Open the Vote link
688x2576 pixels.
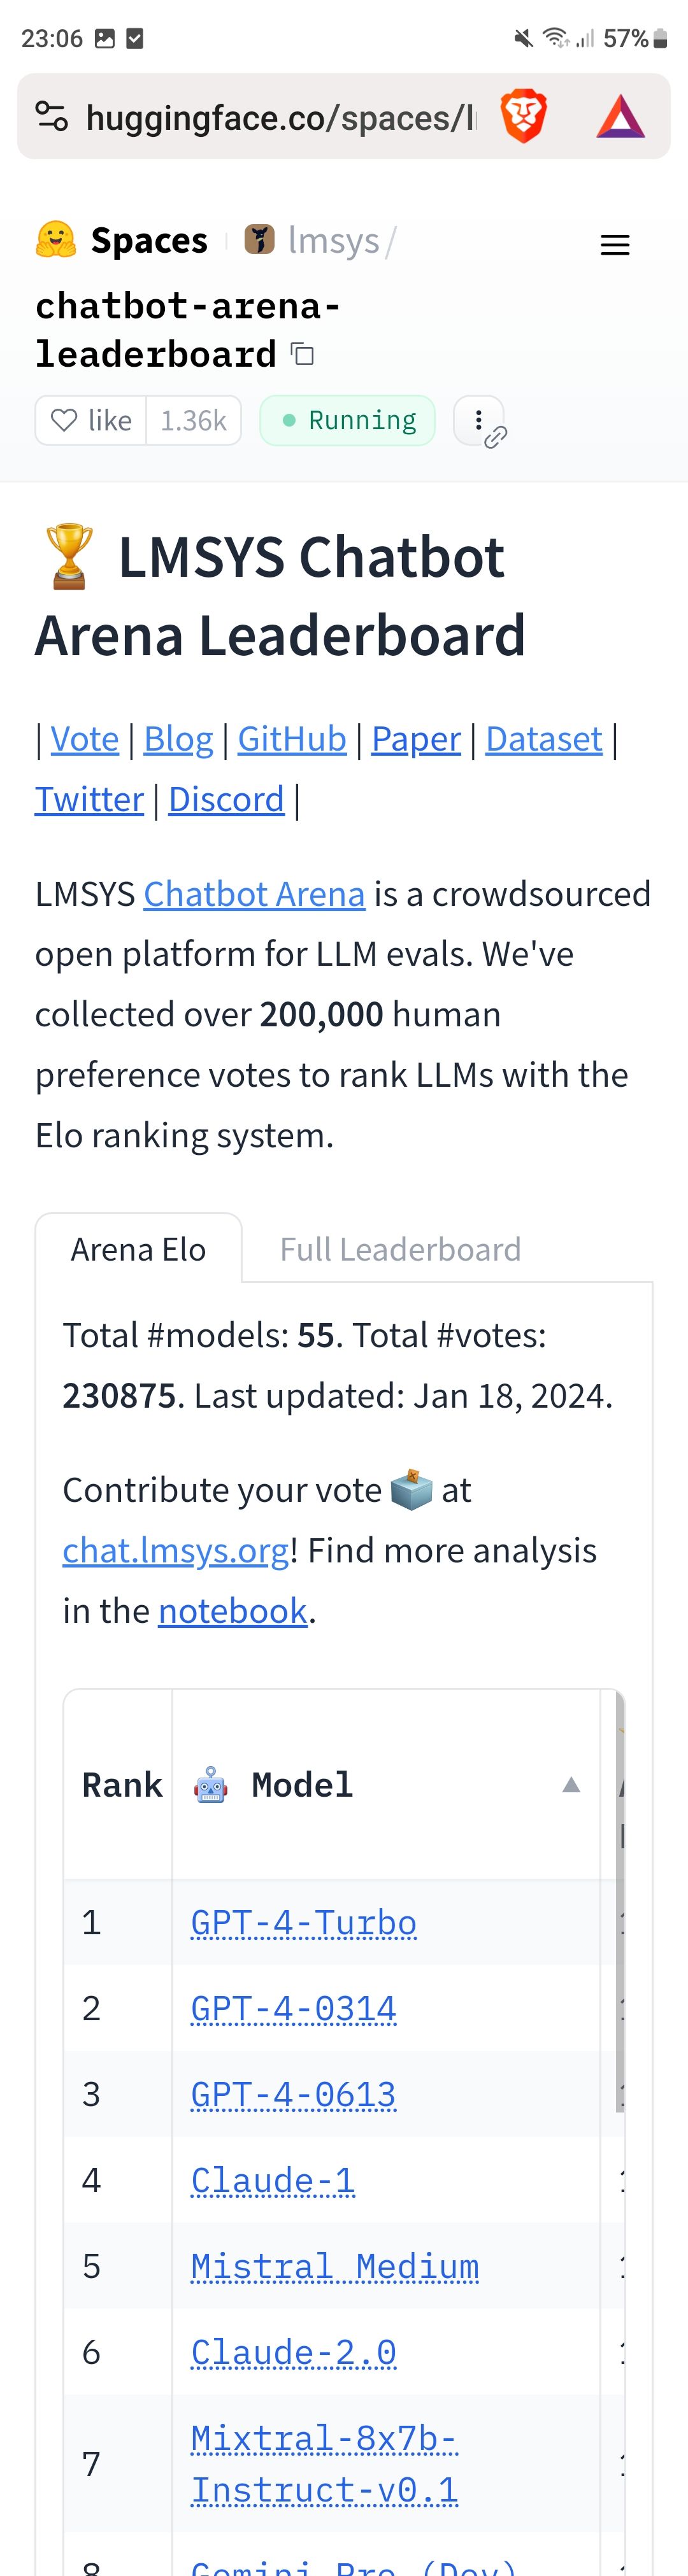pyautogui.click(x=84, y=739)
